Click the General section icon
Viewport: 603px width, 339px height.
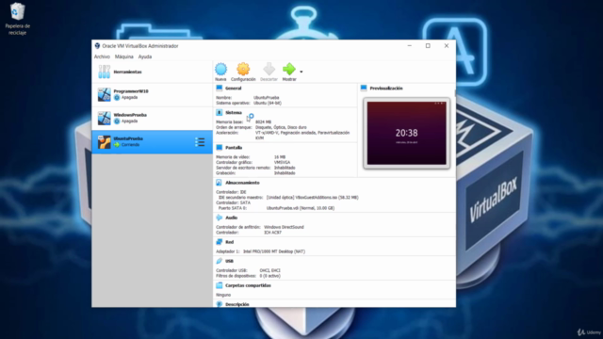pos(220,88)
